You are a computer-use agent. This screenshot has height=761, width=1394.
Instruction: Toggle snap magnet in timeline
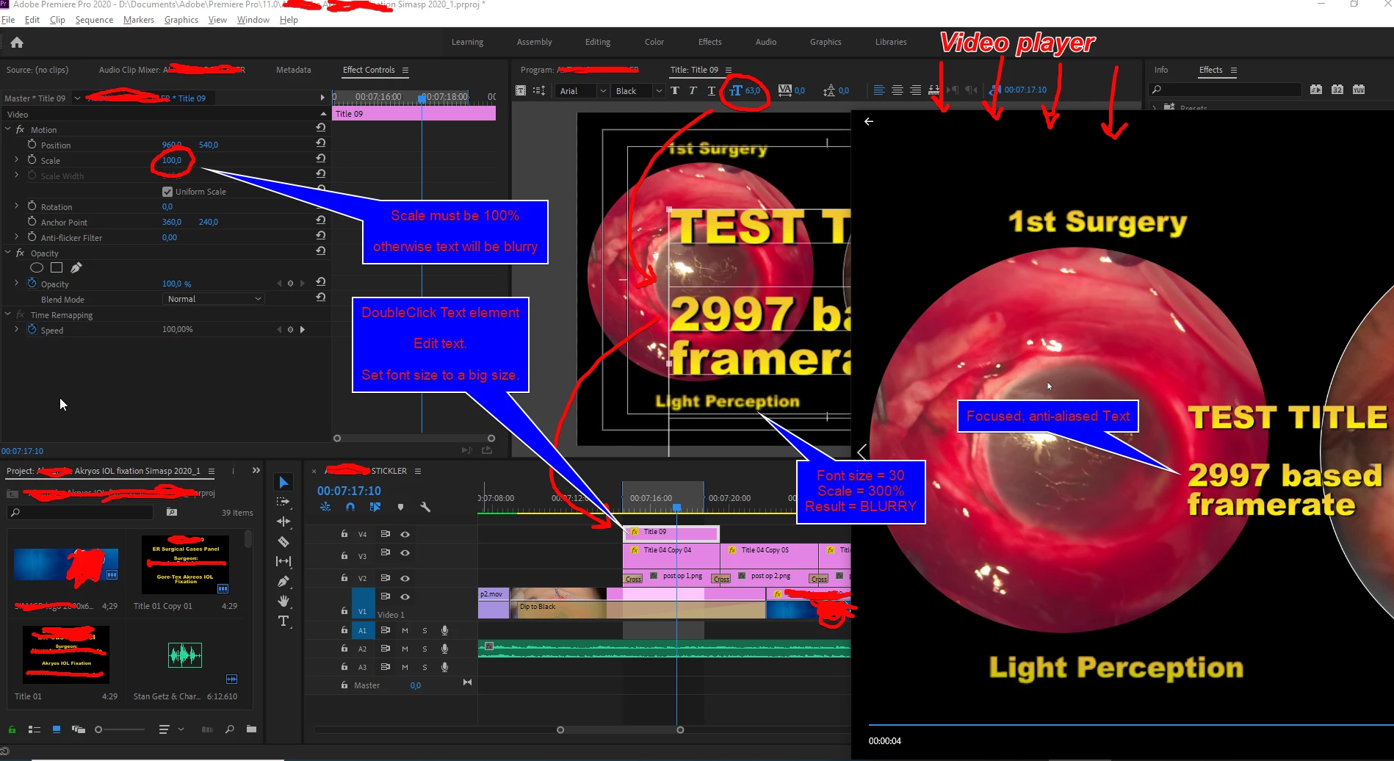point(350,507)
